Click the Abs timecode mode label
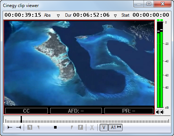Viewport: 174px width, 136px height. pos(47,15)
